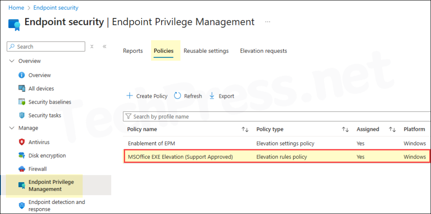Click the Overview info icon in sidebar
Viewport: 431px width, 214px height.
coord(22,75)
